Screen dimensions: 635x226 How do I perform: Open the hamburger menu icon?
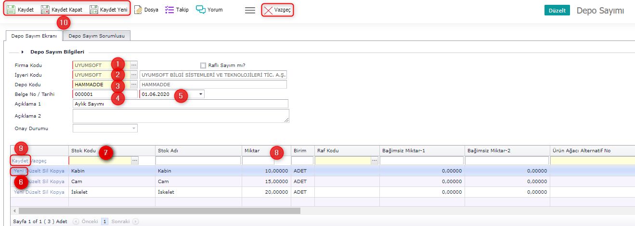pos(250,10)
